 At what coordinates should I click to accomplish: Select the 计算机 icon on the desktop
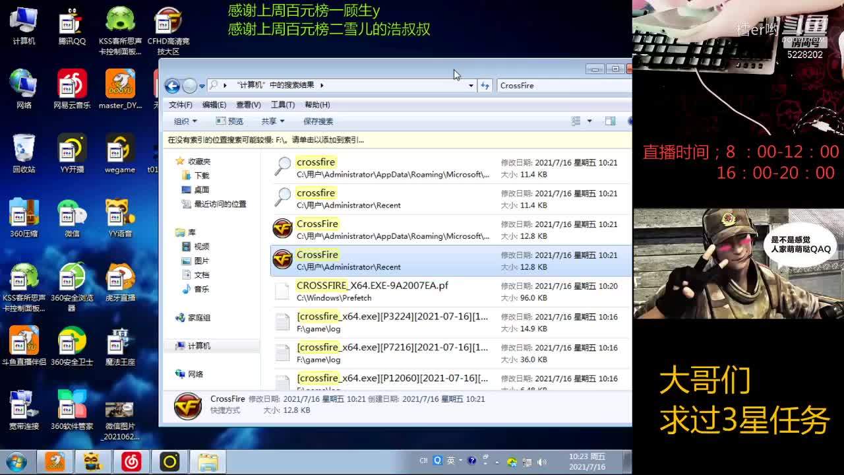click(24, 27)
